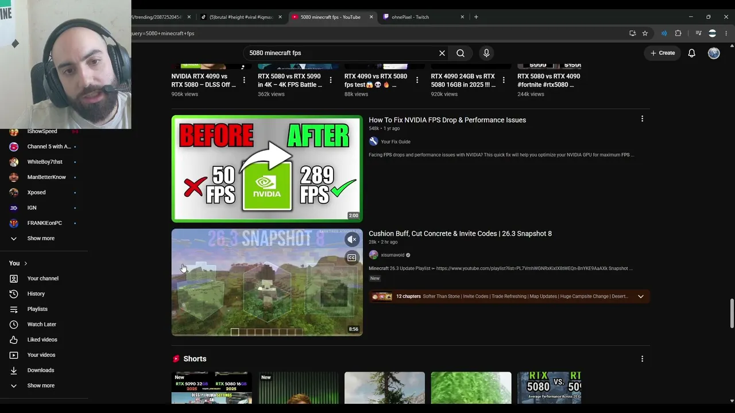The height and width of the screenshot is (413, 735).
Task: Open the Before/After NVIDIA FPS thumbnail
Action: 267,169
